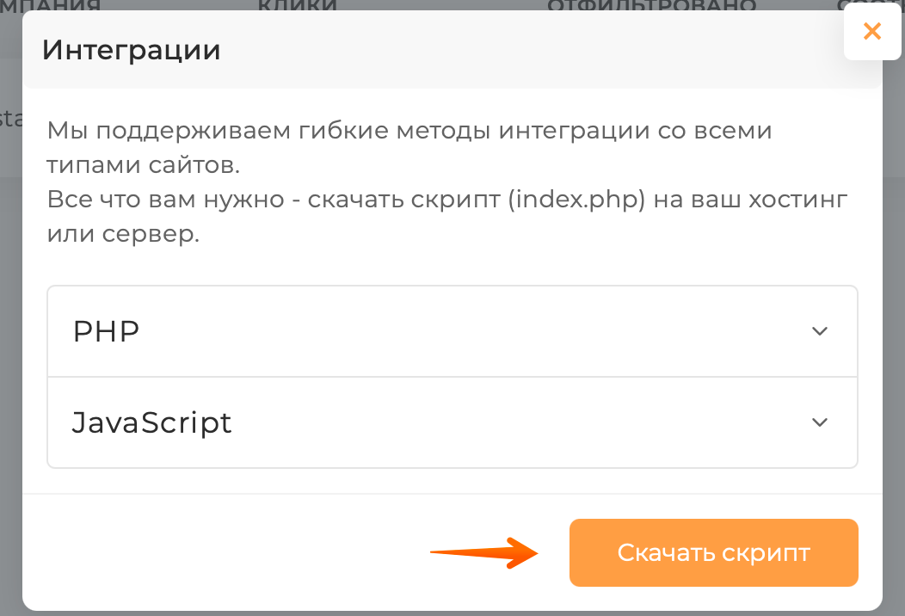Click the КОМПАНИЯ column header
This screenshot has height=616, width=905.
tap(52, 7)
